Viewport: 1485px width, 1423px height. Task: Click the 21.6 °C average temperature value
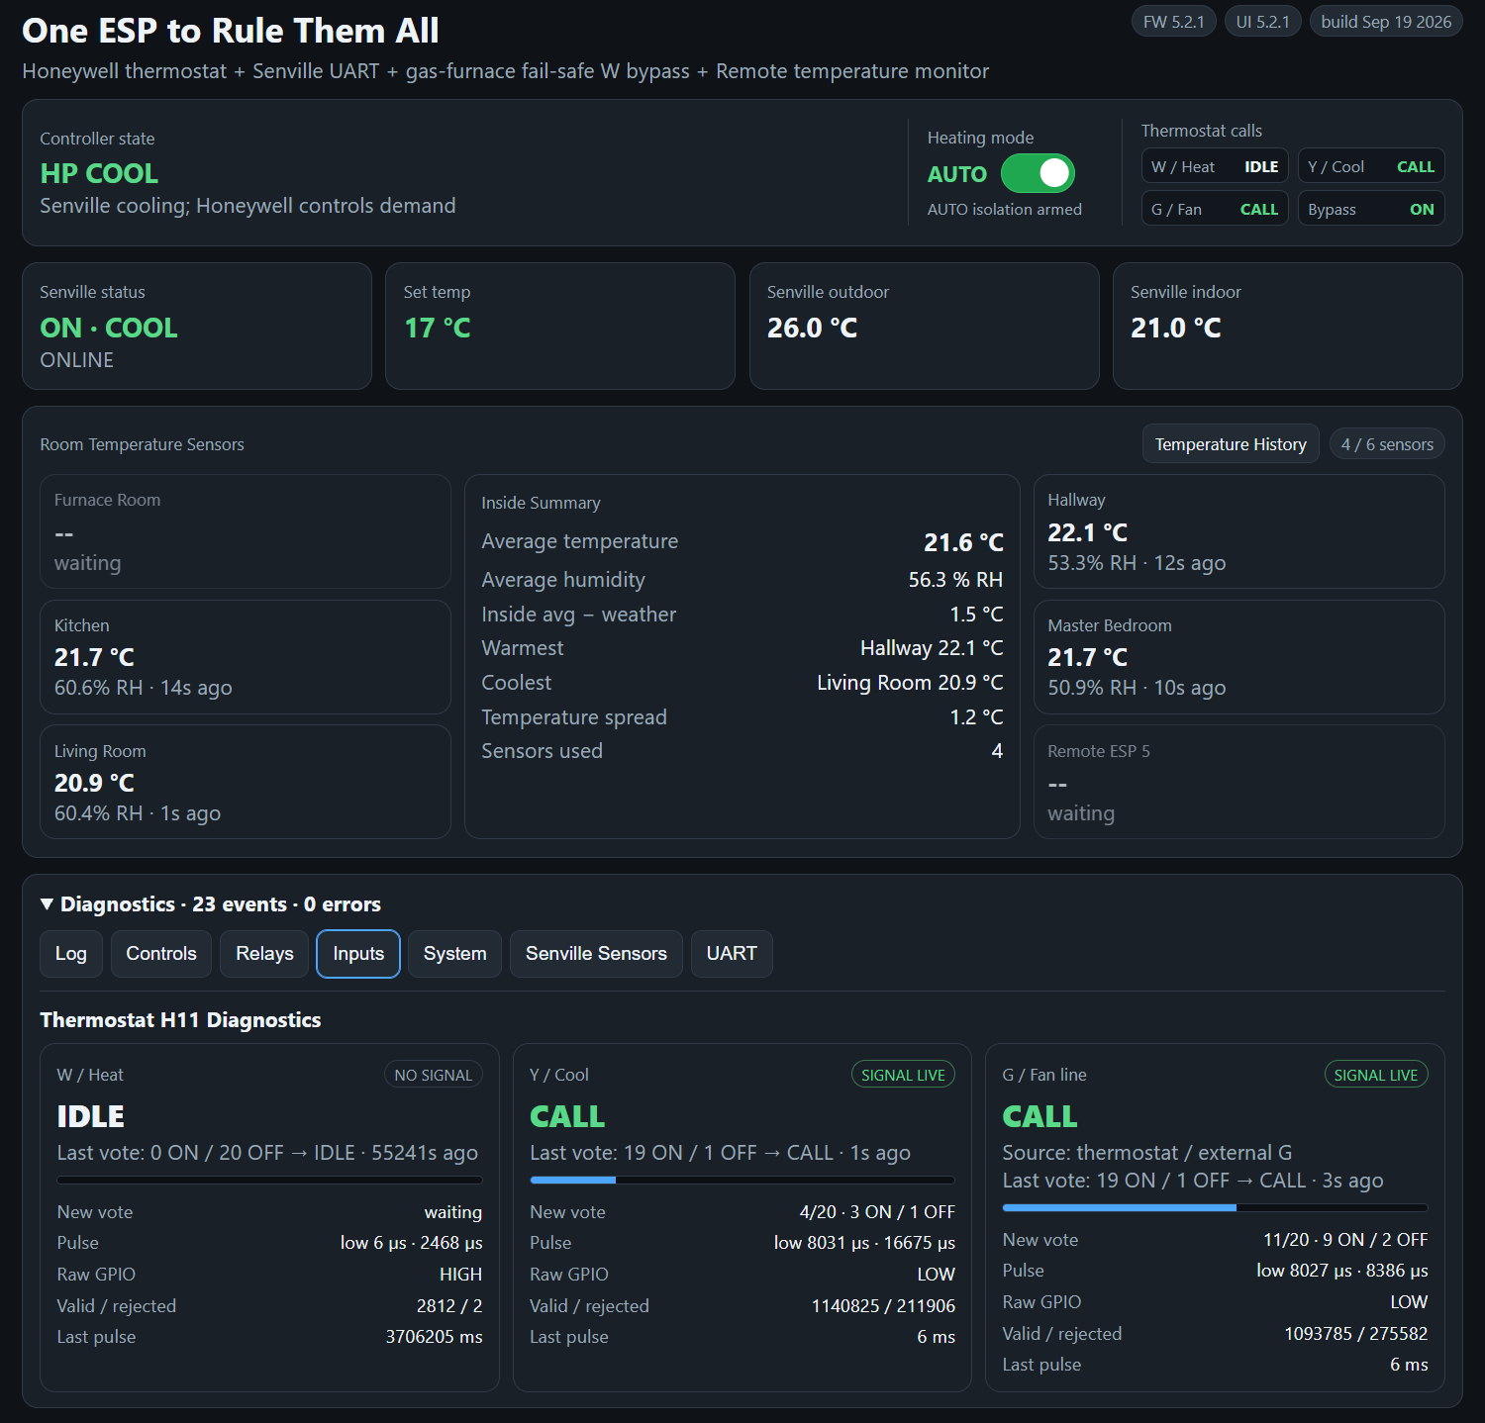[x=963, y=542]
